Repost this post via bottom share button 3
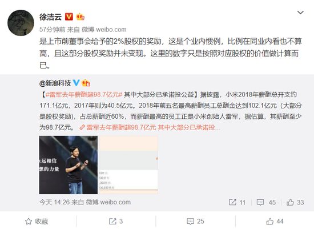This screenshot has height=229, width=314. (x=116, y=222)
